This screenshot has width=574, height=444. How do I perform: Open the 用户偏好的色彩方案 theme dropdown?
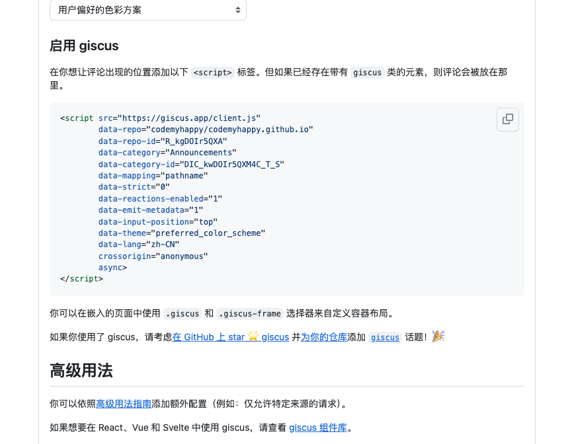pyautogui.click(x=148, y=10)
